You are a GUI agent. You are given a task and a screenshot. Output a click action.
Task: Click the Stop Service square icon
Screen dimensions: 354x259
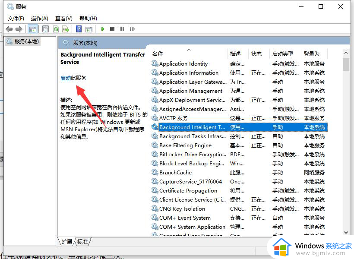(112, 29)
